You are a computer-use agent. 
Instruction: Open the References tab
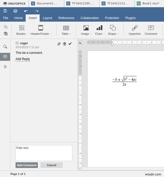point(66,18)
